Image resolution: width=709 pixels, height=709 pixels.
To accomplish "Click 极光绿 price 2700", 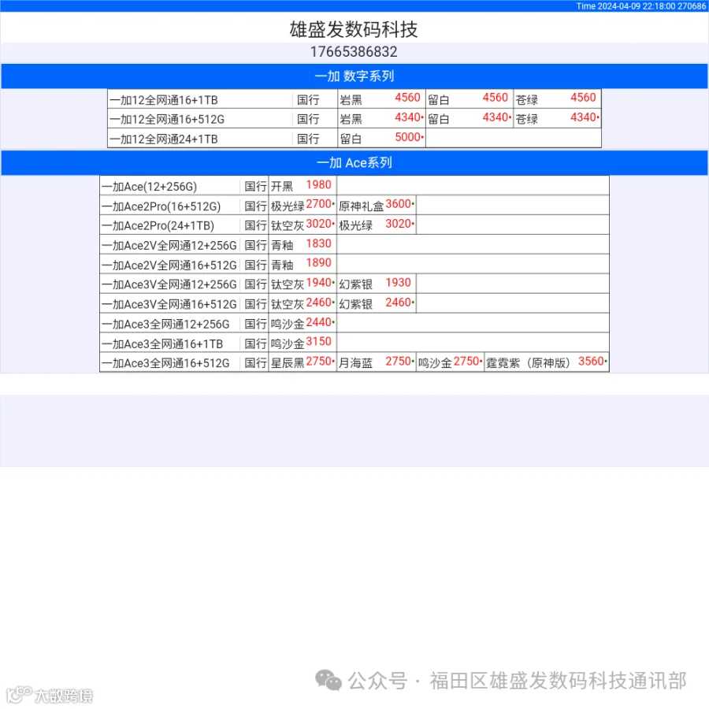I will pyautogui.click(x=319, y=204).
